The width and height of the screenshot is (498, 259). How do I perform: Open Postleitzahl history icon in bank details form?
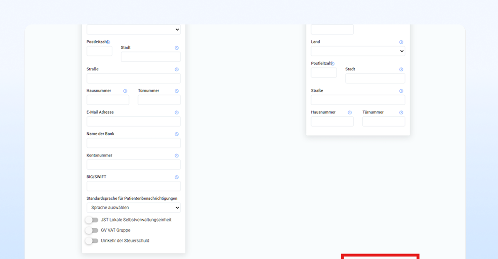[x=108, y=42]
